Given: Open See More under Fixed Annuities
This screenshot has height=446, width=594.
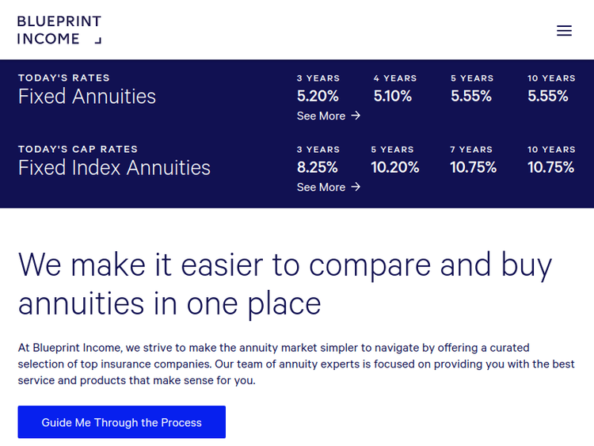Looking at the screenshot, I should (x=322, y=116).
